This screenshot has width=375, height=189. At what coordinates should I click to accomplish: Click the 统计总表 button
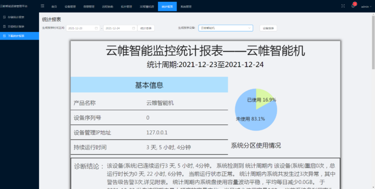(146, 28)
